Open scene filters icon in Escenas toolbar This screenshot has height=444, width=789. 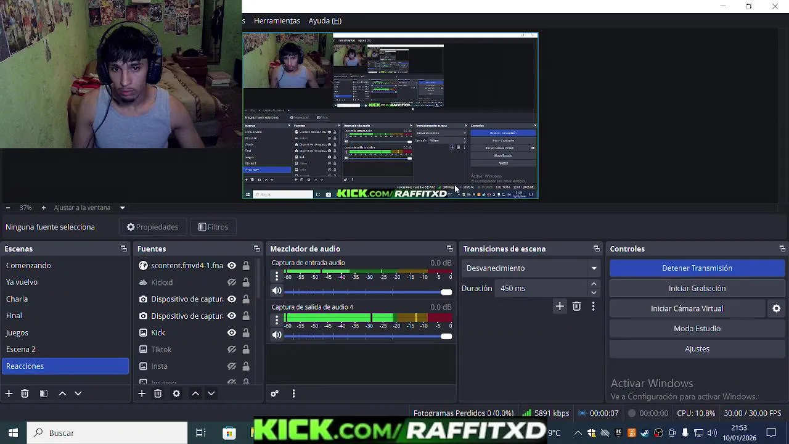[x=44, y=393]
